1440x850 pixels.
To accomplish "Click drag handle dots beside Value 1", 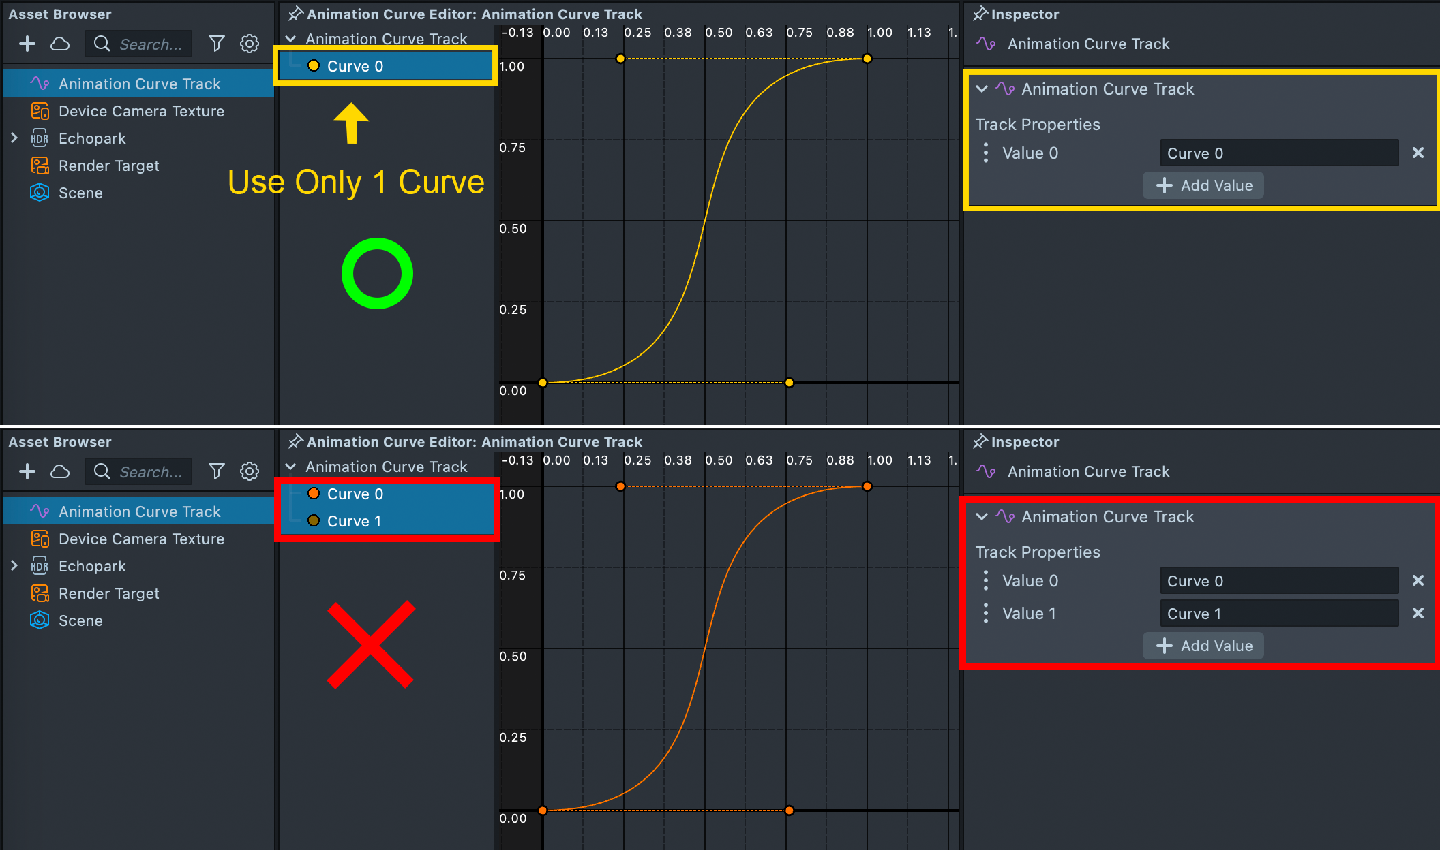I will [x=986, y=614].
